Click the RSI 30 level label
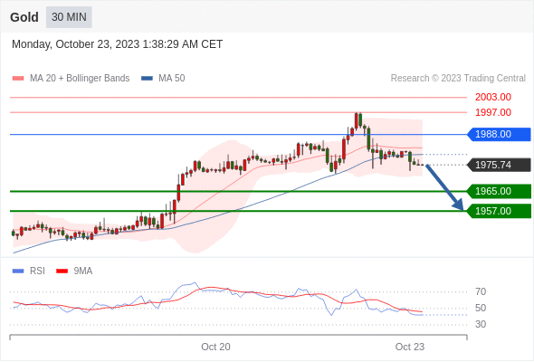 pyautogui.click(x=481, y=324)
